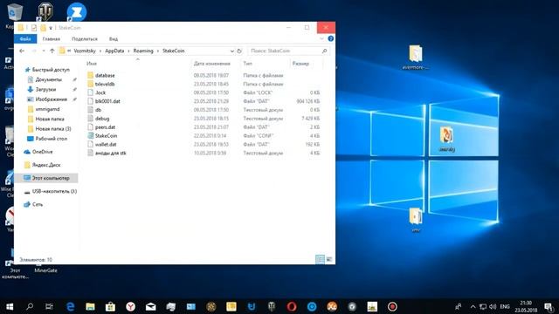Viewport: 559px width, 314px height.
Task: Open the database folder
Action: click(105, 76)
